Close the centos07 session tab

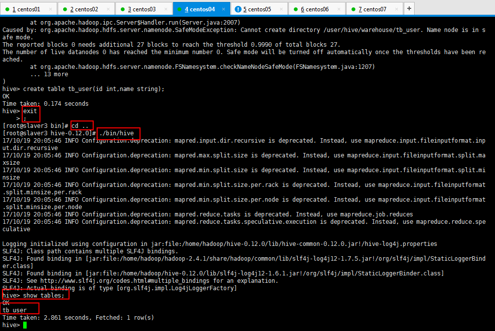coord(397,9)
